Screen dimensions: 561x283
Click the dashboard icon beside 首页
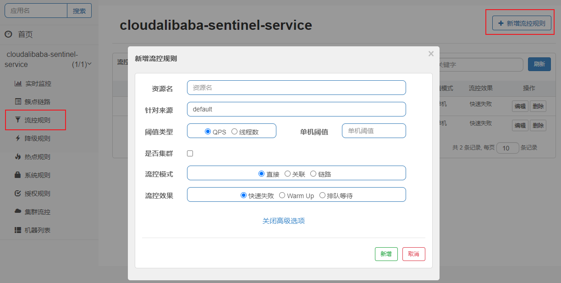tap(8, 34)
